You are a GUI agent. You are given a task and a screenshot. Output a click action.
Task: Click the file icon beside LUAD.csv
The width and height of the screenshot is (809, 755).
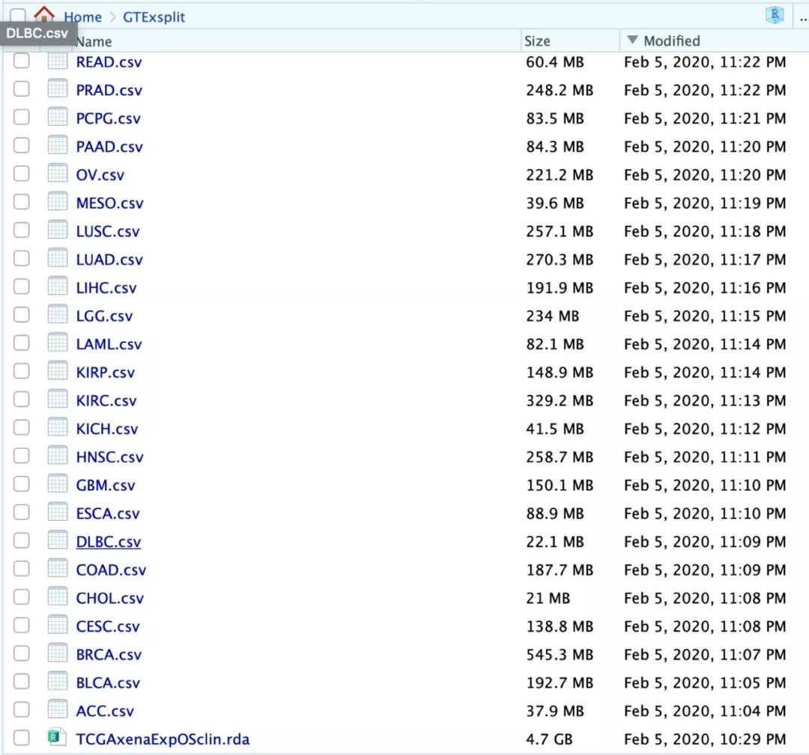click(x=57, y=258)
